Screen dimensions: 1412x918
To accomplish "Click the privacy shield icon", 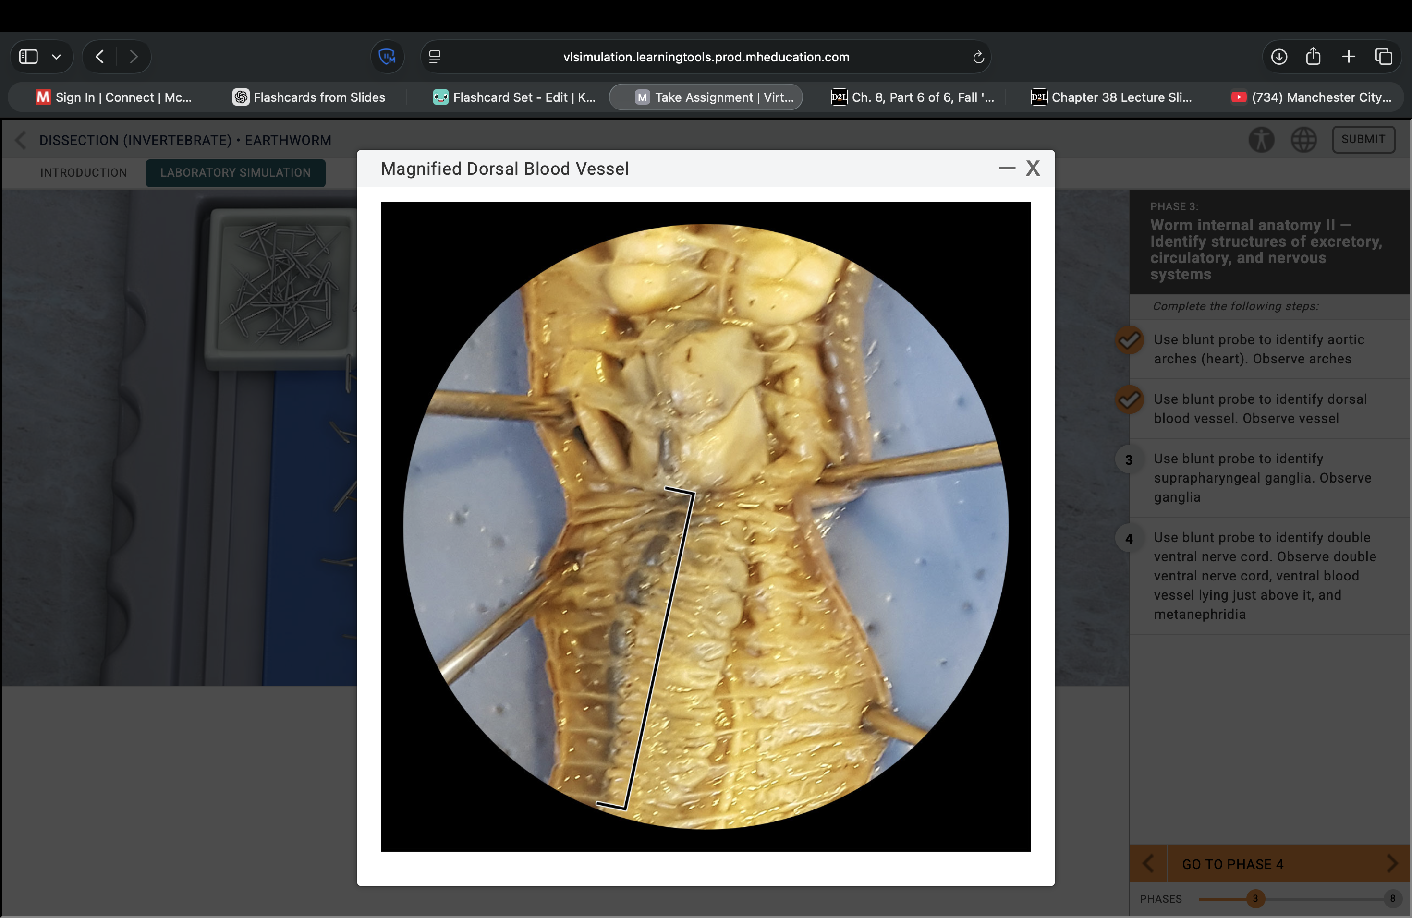I will tap(387, 57).
